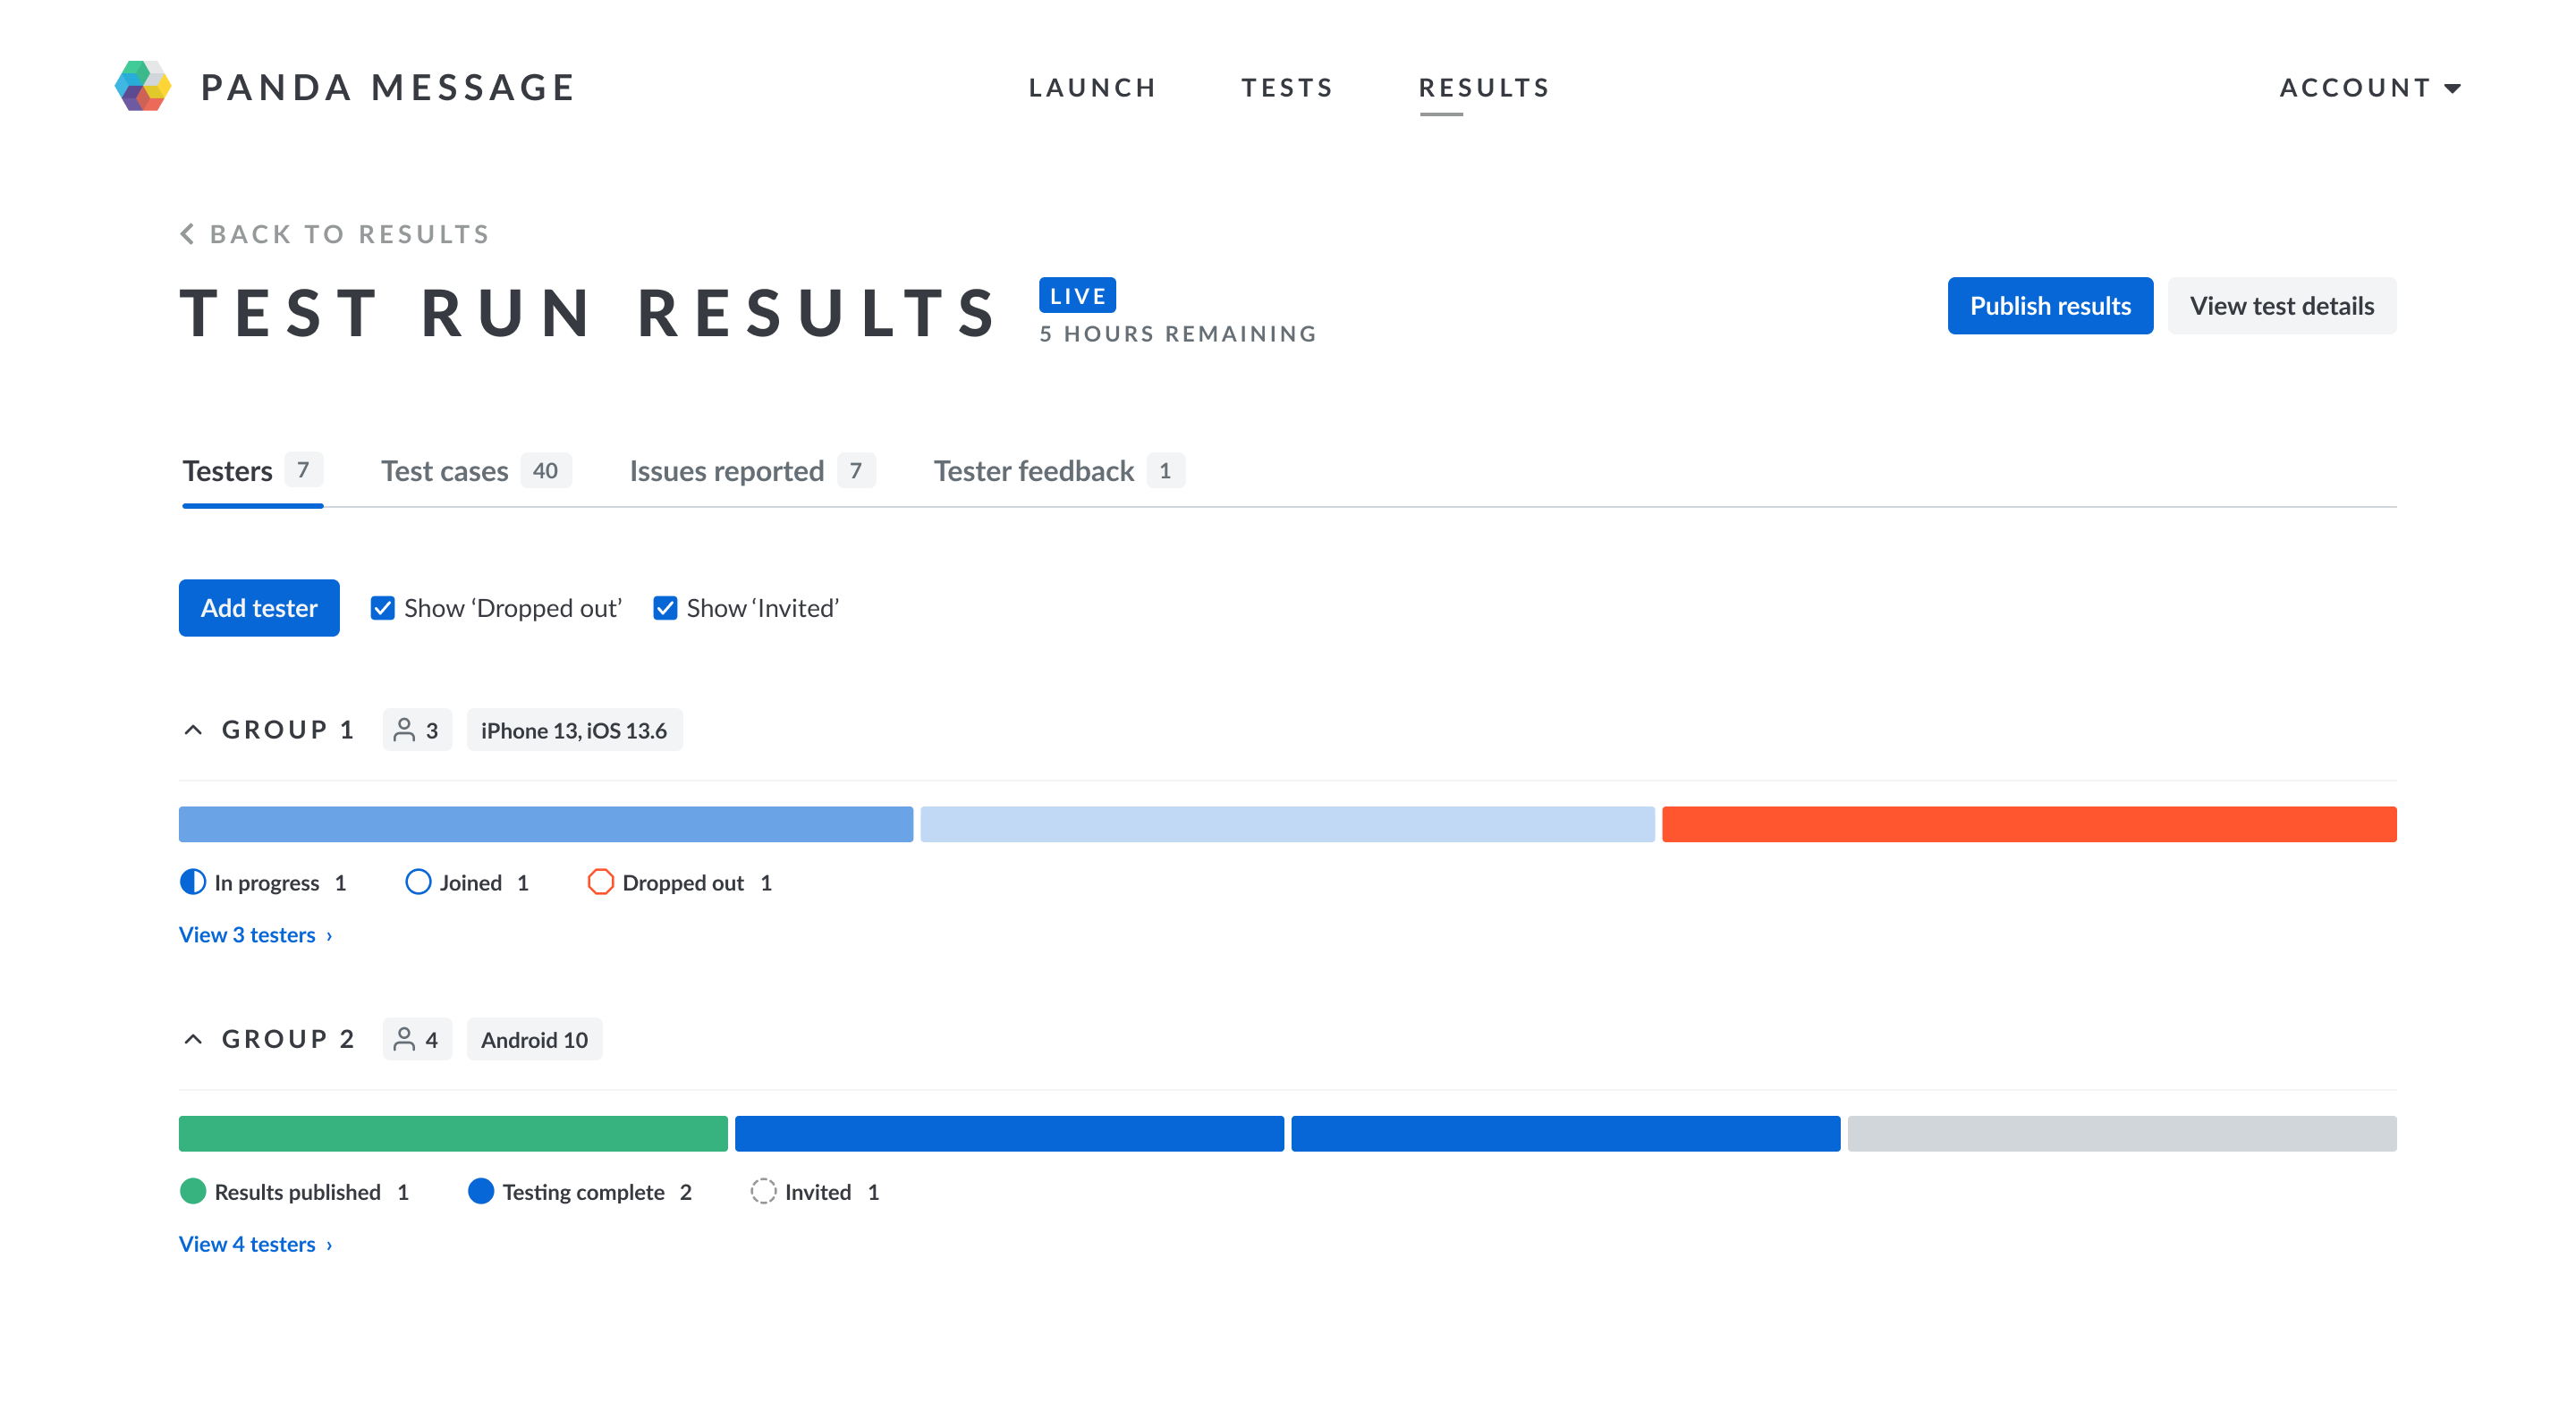Click the light blue Joined progress segment

pyautogui.click(x=1287, y=823)
